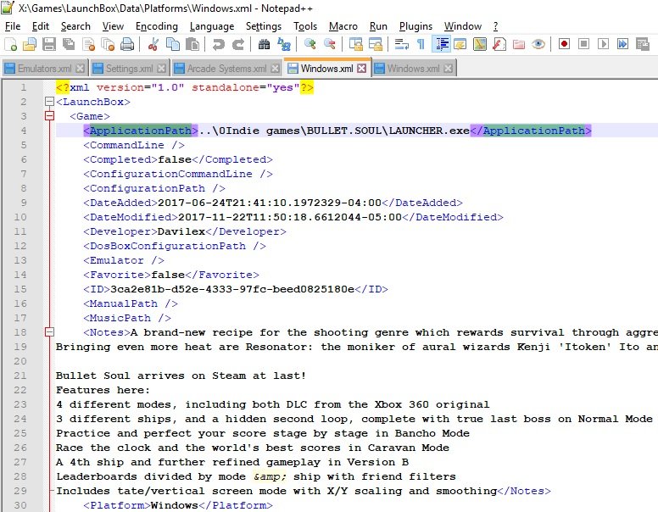Zoom in with the magnifier plus icon
This screenshot has height=512, width=658.
pyautogui.click(x=310, y=44)
